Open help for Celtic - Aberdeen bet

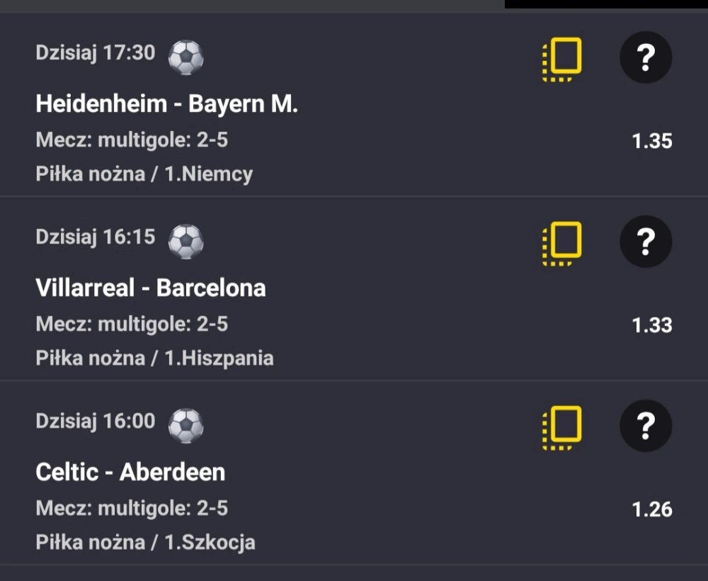pyautogui.click(x=645, y=427)
